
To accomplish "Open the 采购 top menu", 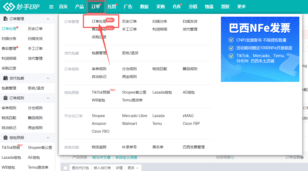I will [x=161, y=7].
